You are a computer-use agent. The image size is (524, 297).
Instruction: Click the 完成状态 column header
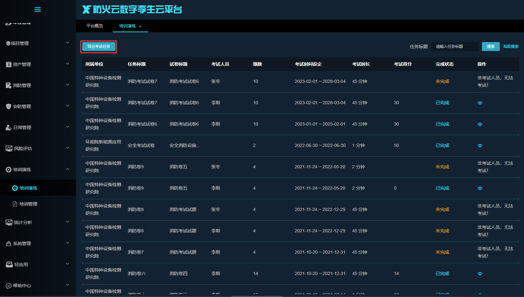445,64
